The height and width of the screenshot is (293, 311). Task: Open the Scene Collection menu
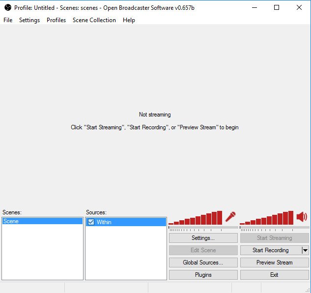[x=94, y=20]
